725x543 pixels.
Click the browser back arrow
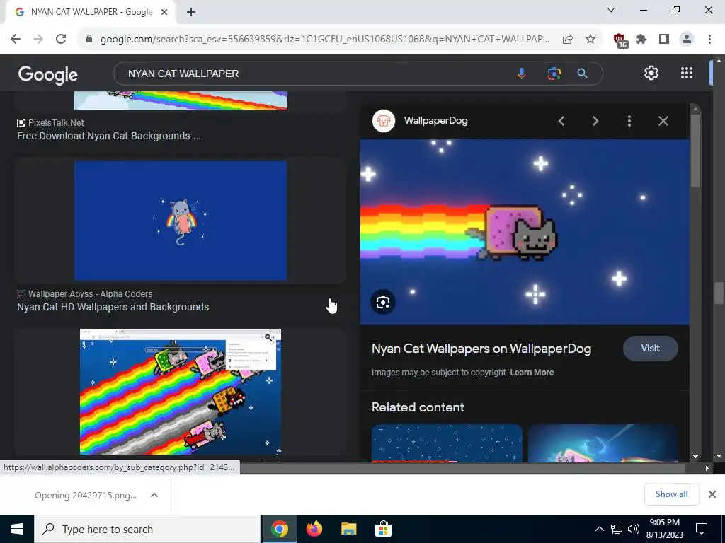[x=16, y=39]
